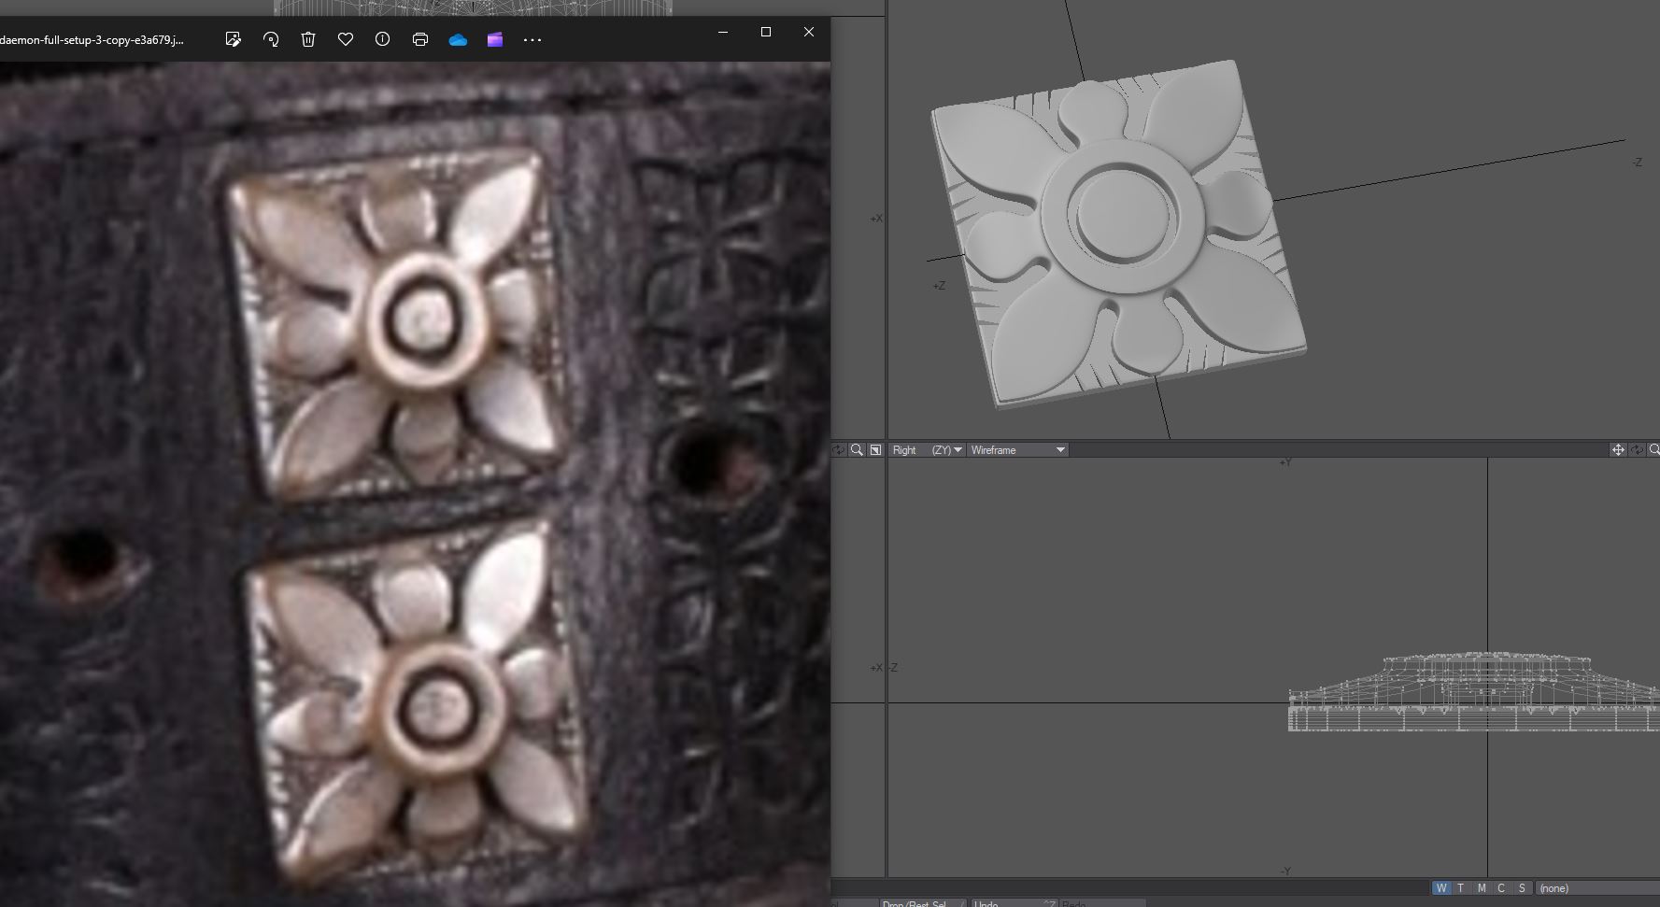
Task: Rotate the photo in Photos viewer
Action: click(271, 39)
